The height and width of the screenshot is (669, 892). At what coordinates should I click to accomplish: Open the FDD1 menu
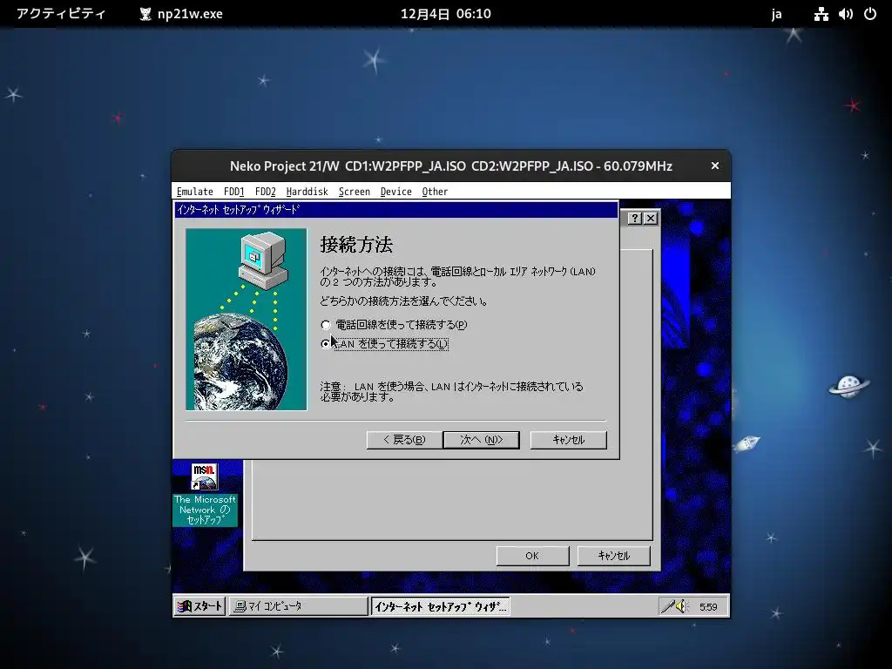click(233, 192)
